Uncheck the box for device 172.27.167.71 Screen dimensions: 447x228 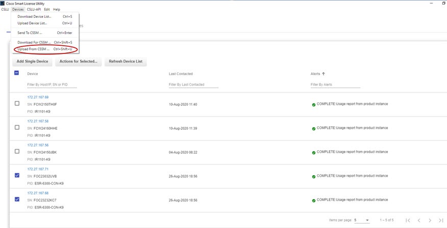(x=17, y=176)
